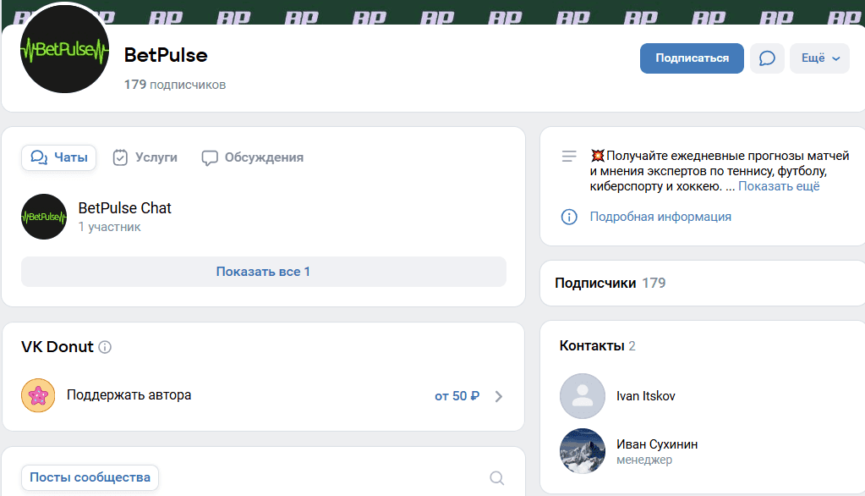
Task: Open the BetPulse community avatar
Action: [x=64, y=49]
